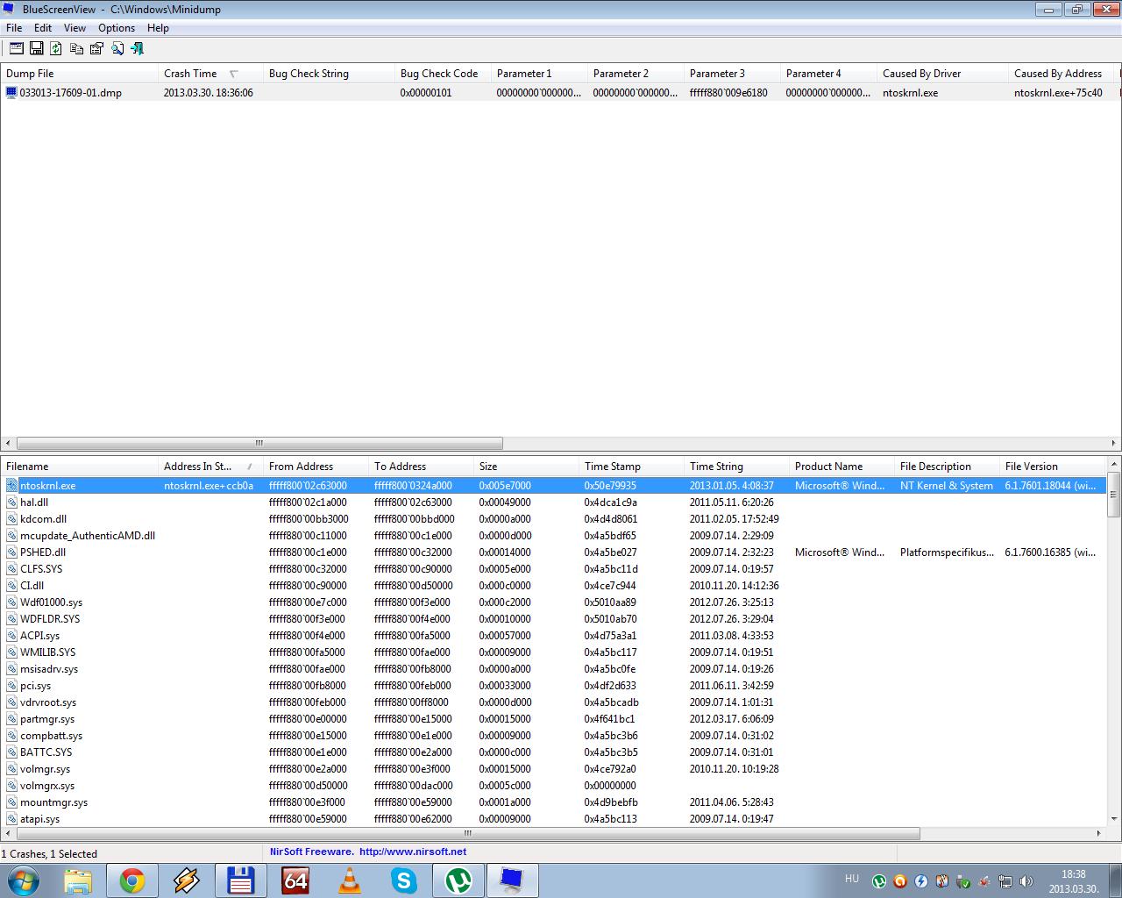
Task: Click bug check code 0x00000101
Action: (x=426, y=93)
